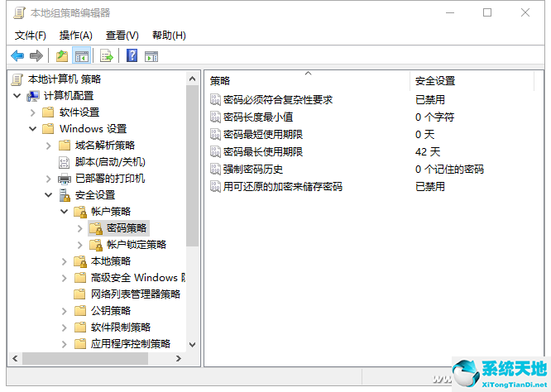
Task: Sort by the 策略 column header
Action: [308, 81]
